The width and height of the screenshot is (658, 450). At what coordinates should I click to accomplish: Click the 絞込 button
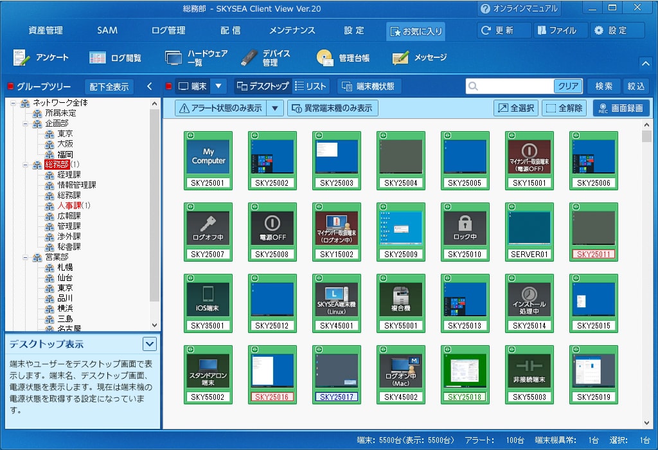(636, 86)
